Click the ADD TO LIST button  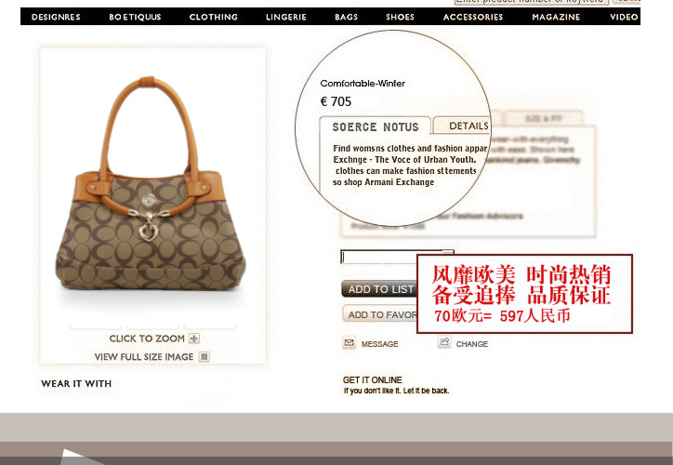tap(379, 289)
